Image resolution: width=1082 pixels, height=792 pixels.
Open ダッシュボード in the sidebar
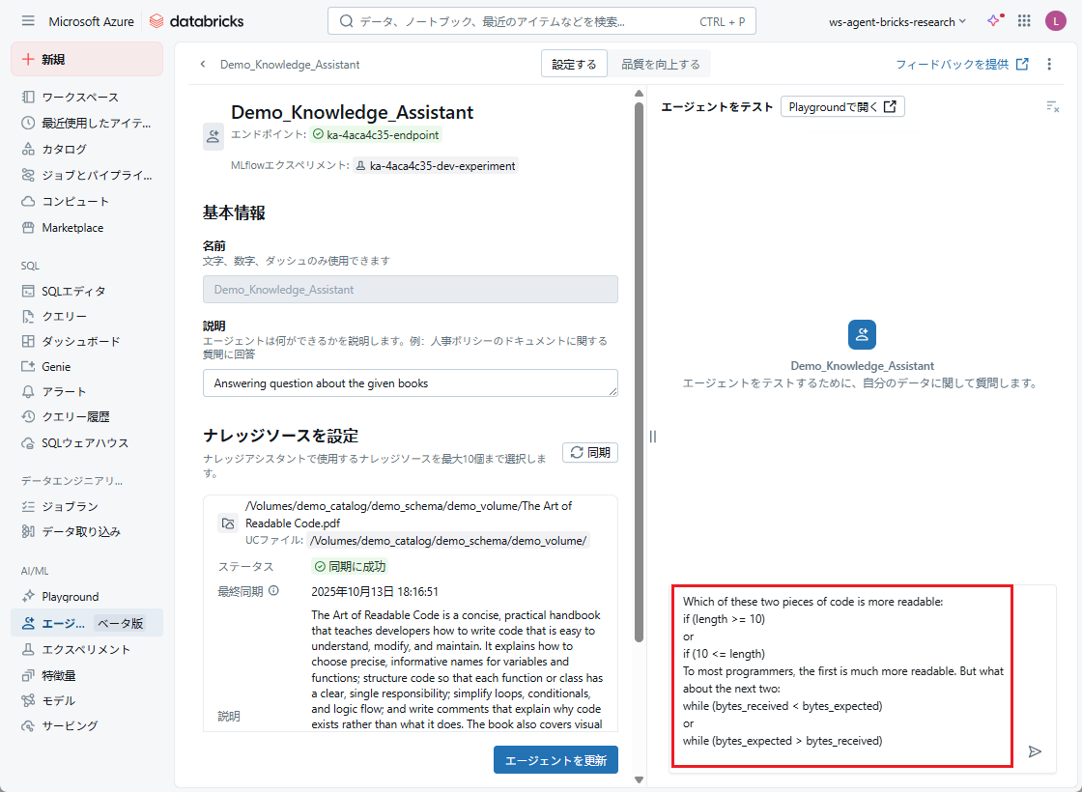pyautogui.click(x=87, y=342)
